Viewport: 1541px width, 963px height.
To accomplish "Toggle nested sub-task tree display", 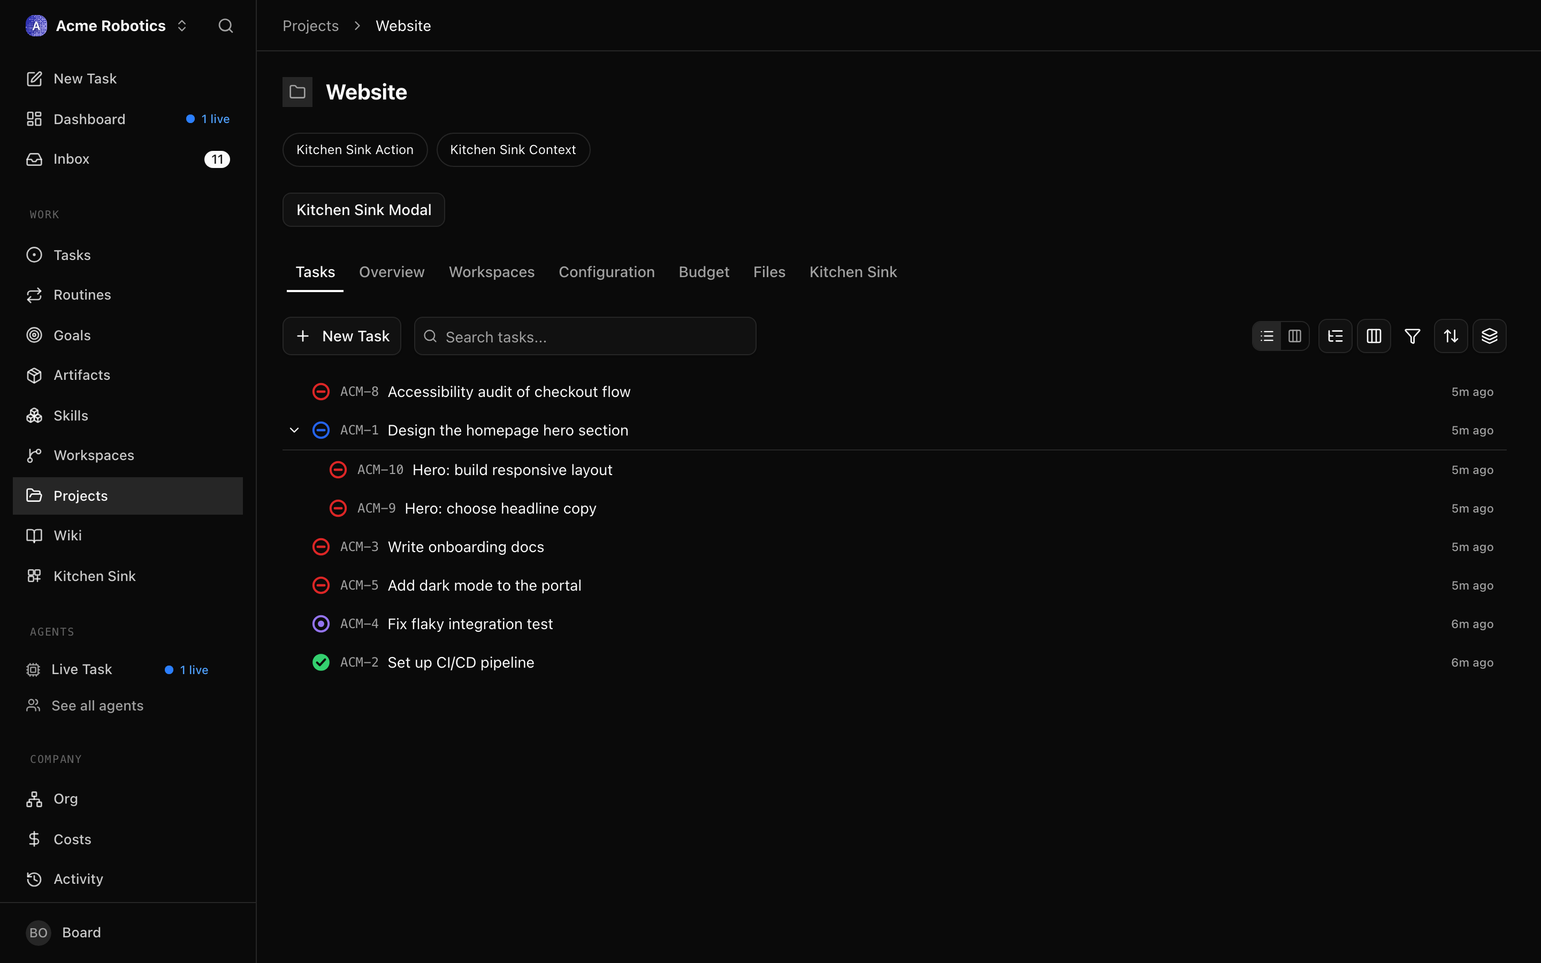I will pos(1336,335).
